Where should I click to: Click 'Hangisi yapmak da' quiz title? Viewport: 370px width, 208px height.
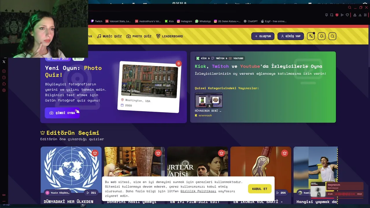[x=317, y=202]
